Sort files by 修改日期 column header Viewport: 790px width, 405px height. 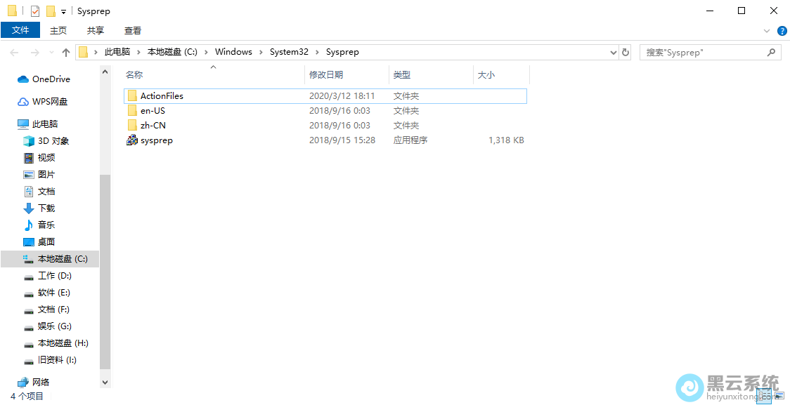point(326,74)
